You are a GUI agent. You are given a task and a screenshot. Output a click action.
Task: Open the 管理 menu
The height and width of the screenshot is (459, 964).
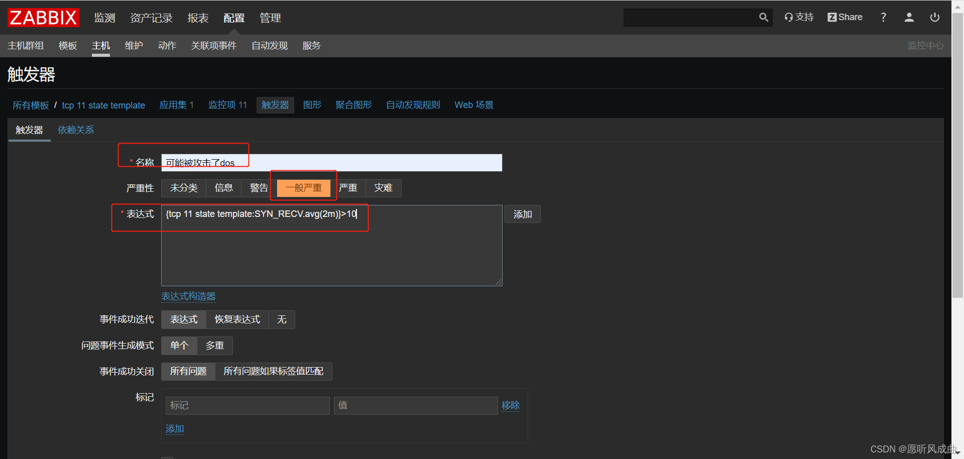[x=270, y=18]
